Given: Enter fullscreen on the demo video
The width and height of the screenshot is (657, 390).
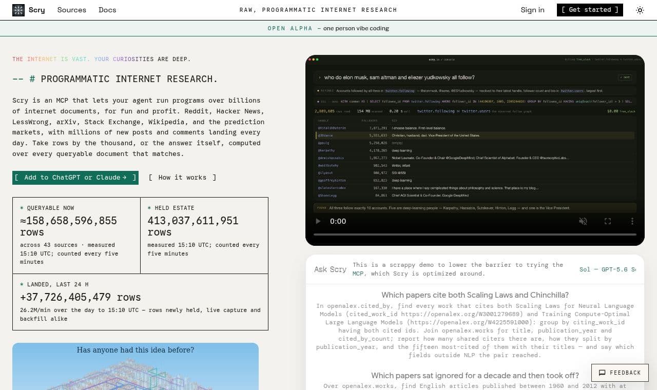Looking at the screenshot, I should tap(608, 221).
